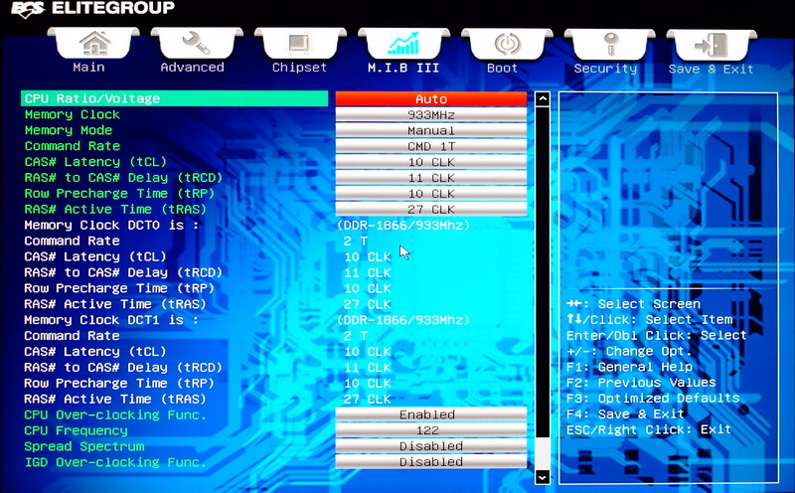
Task: Change Memory Clock 933MHz value
Action: (431, 114)
